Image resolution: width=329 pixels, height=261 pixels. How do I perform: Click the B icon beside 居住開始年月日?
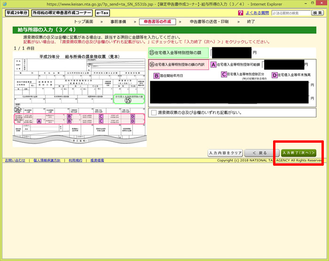coord(157,76)
